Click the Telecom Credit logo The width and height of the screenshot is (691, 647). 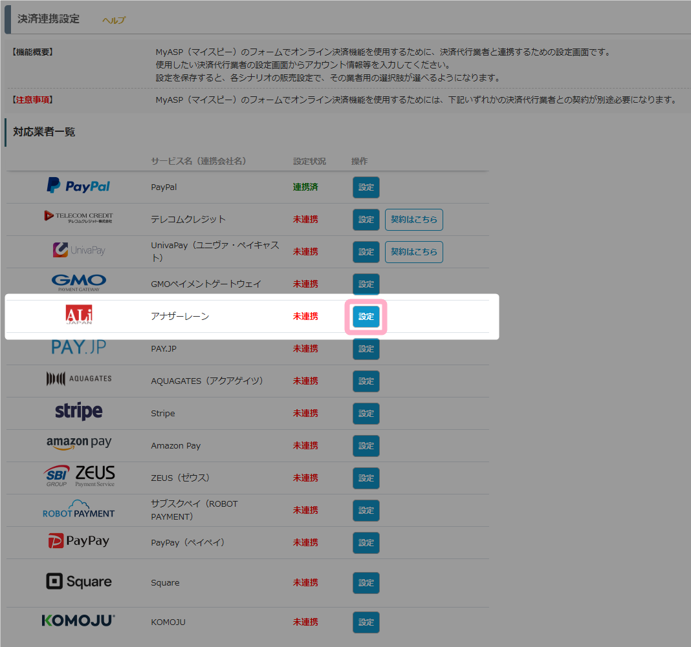[78, 217]
